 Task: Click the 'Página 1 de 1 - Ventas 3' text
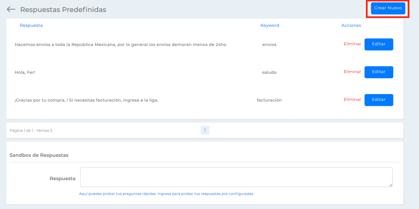[31, 131]
